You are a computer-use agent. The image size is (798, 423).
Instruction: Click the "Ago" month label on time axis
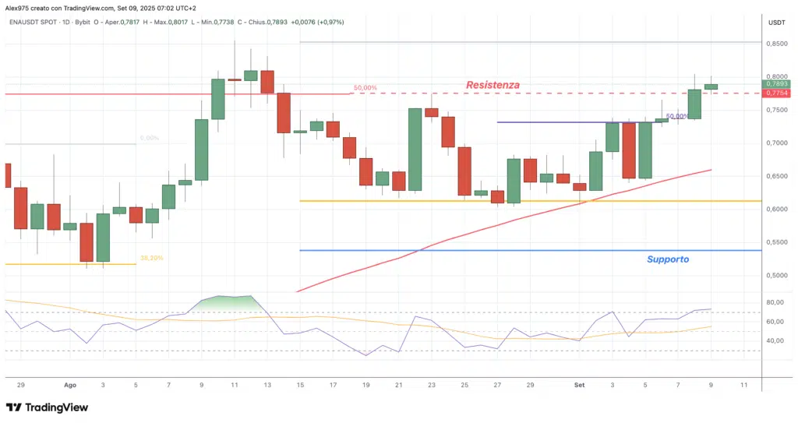[70, 385]
